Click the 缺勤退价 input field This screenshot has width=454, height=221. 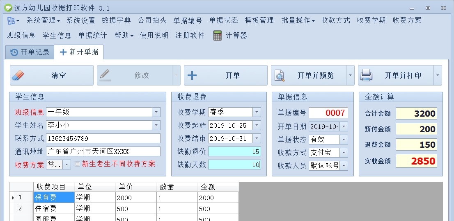(234, 151)
